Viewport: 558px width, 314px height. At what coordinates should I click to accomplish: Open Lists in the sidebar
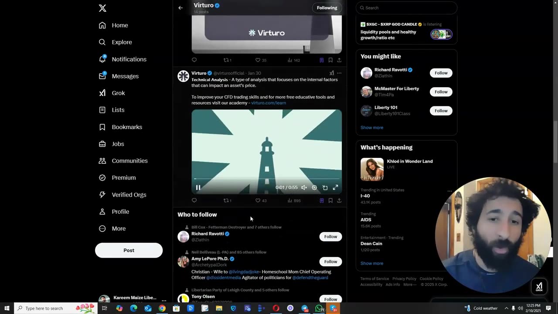click(112, 110)
